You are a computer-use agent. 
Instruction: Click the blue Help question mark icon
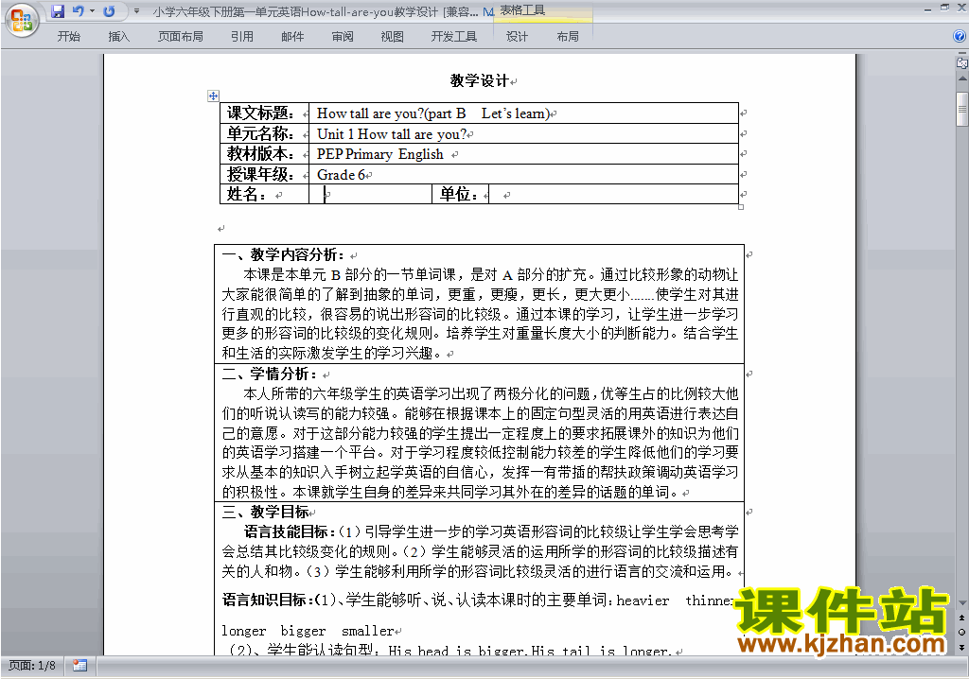tap(960, 36)
